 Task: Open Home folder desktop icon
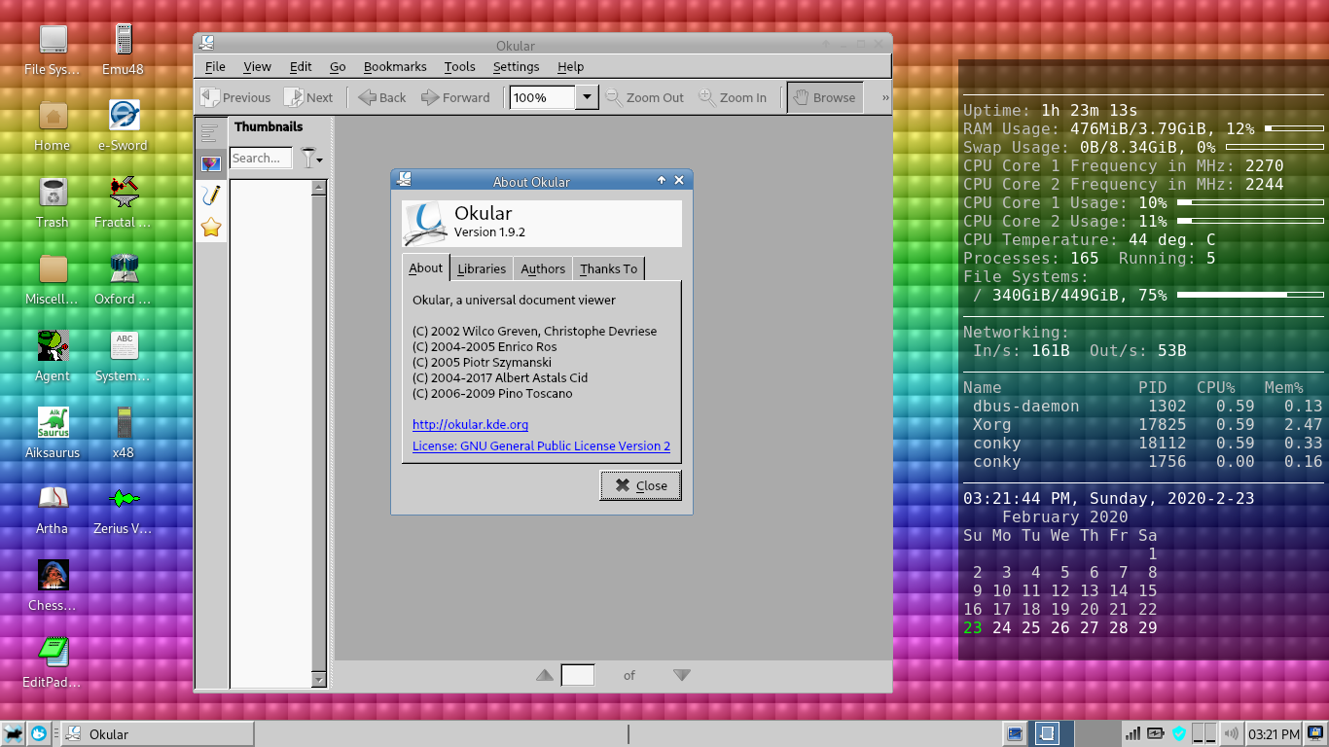(x=53, y=126)
